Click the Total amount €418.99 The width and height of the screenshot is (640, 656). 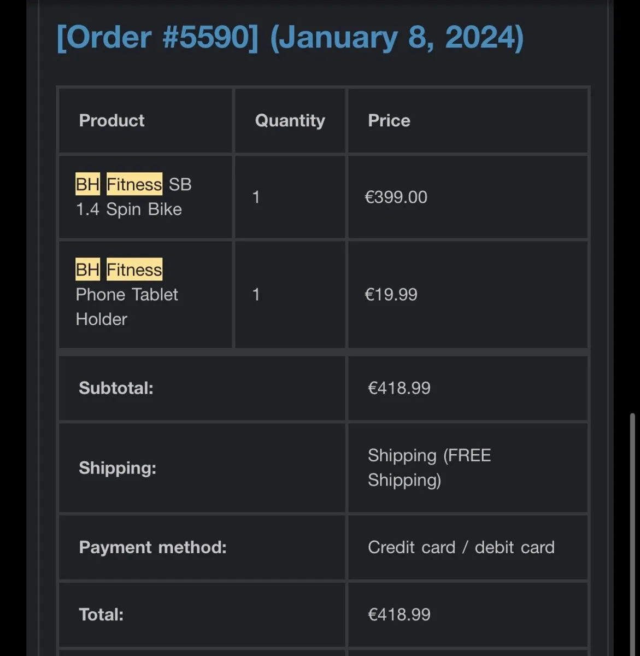[x=399, y=614]
